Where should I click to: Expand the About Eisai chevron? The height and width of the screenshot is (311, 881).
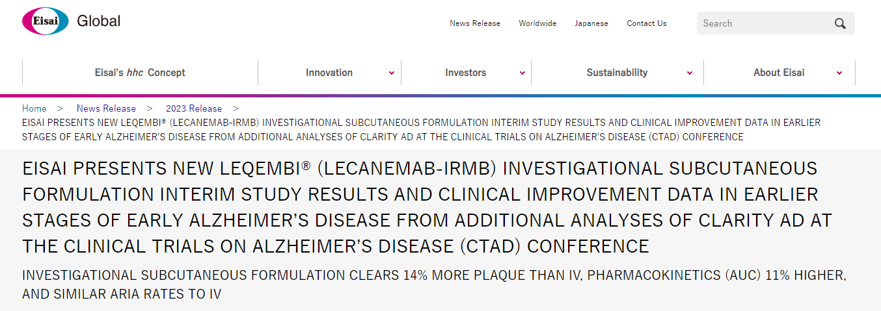pyautogui.click(x=839, y=73)
